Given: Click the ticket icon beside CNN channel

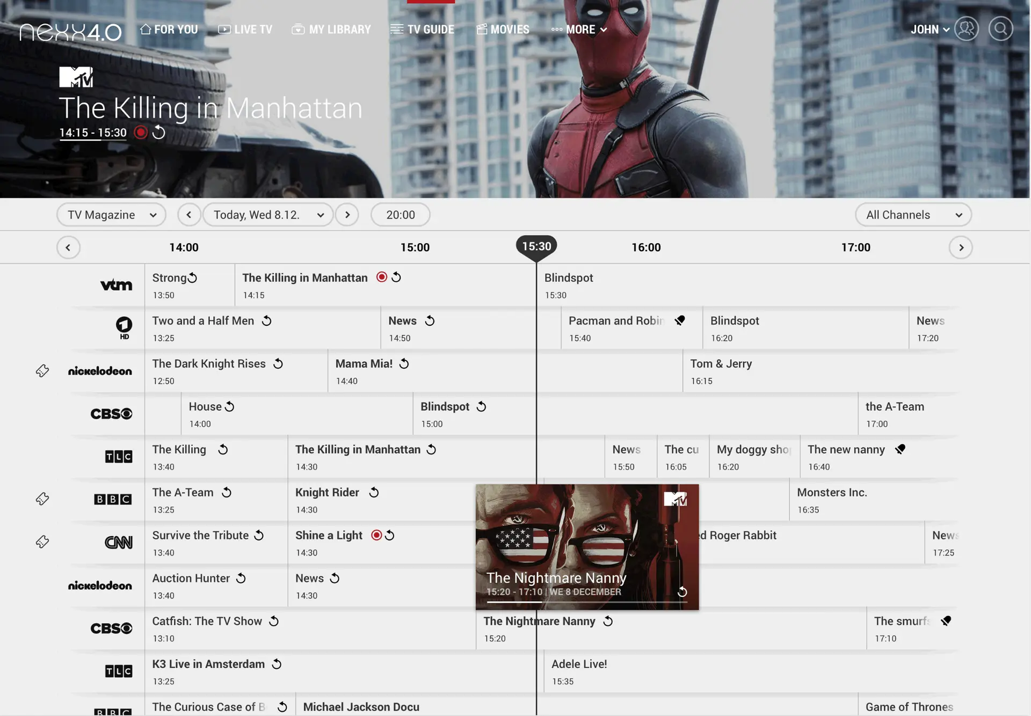Looking at the screenshot, I should [42, 542].
